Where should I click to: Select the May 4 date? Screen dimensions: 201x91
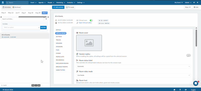point(4,13)
